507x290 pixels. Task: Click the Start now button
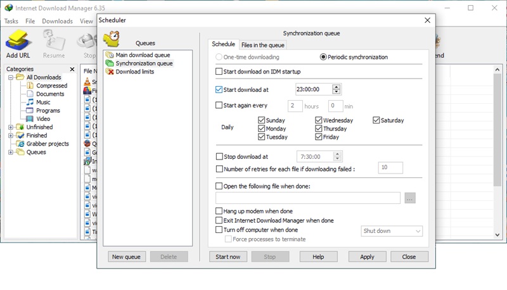[x=228, y=256]
